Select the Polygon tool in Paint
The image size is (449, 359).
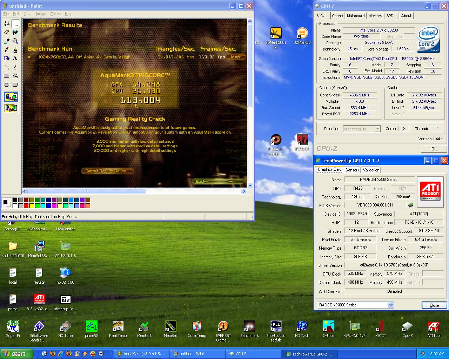(x=15, y=76)
